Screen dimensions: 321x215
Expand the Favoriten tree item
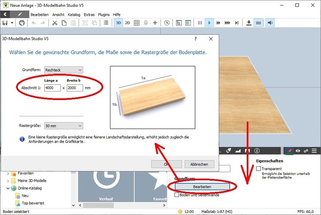coord(8,174)
